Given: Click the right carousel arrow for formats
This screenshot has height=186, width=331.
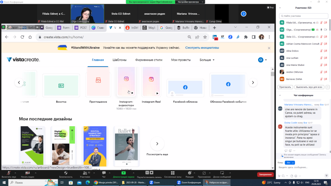Looking at the screenshot, I should pyautogui.click(x=253, y=82).
